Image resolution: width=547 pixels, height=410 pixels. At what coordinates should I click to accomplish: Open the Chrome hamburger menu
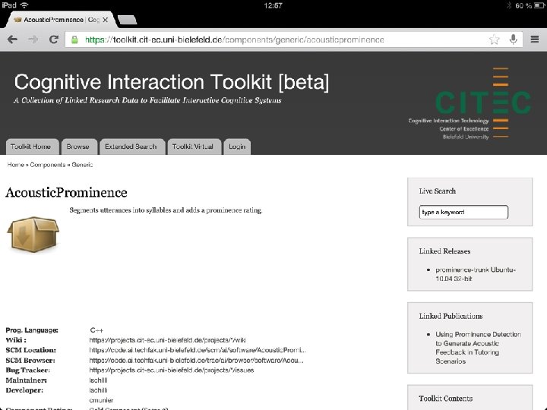535,39
